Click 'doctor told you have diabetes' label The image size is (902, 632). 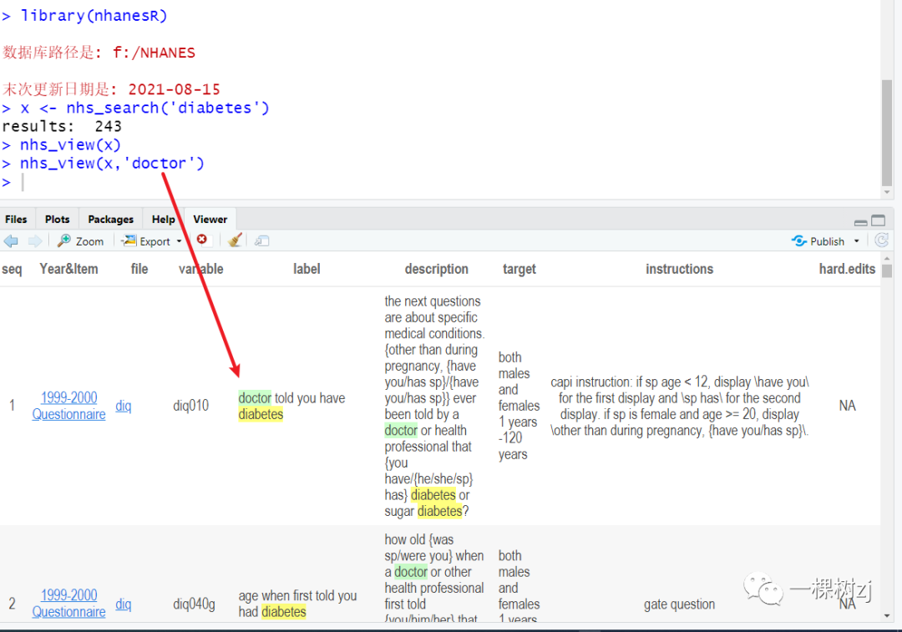[x=291, y=406]
